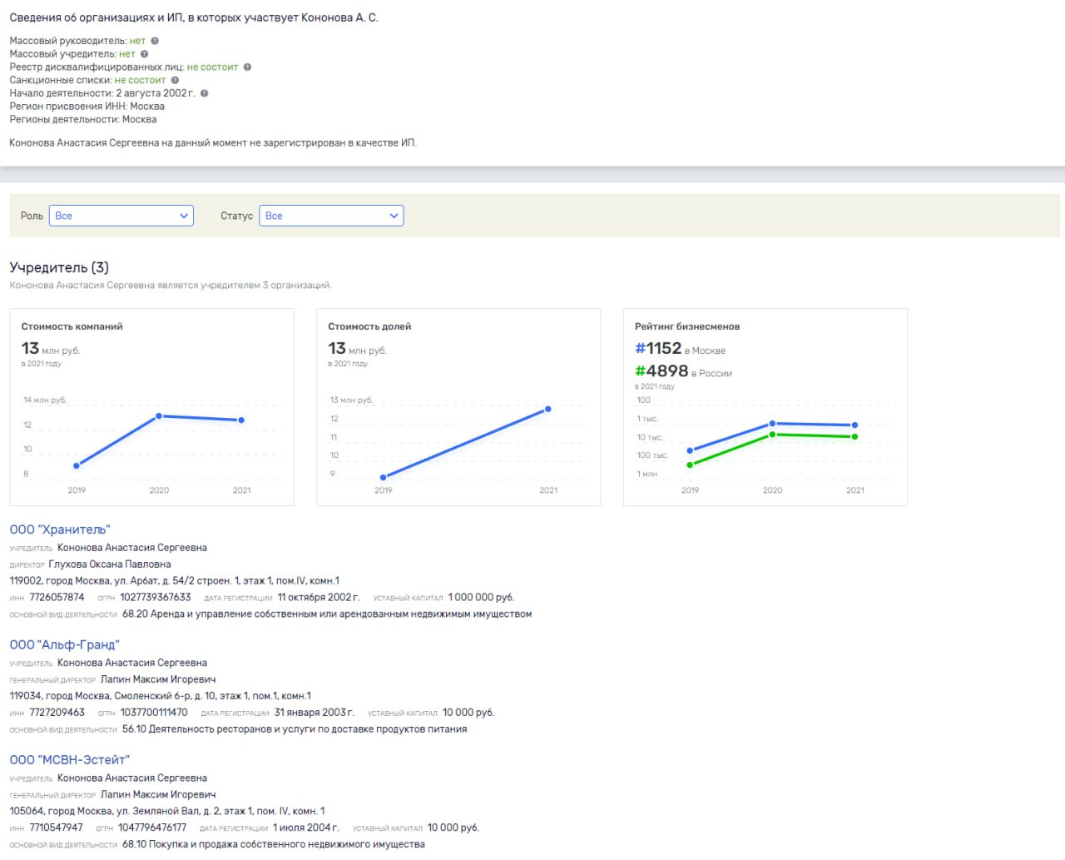
Task: Click help icon next to Массовый учредитель
Action: (x=145, y=54)
